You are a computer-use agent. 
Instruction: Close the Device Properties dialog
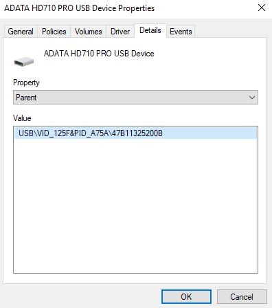click(262, 8)
